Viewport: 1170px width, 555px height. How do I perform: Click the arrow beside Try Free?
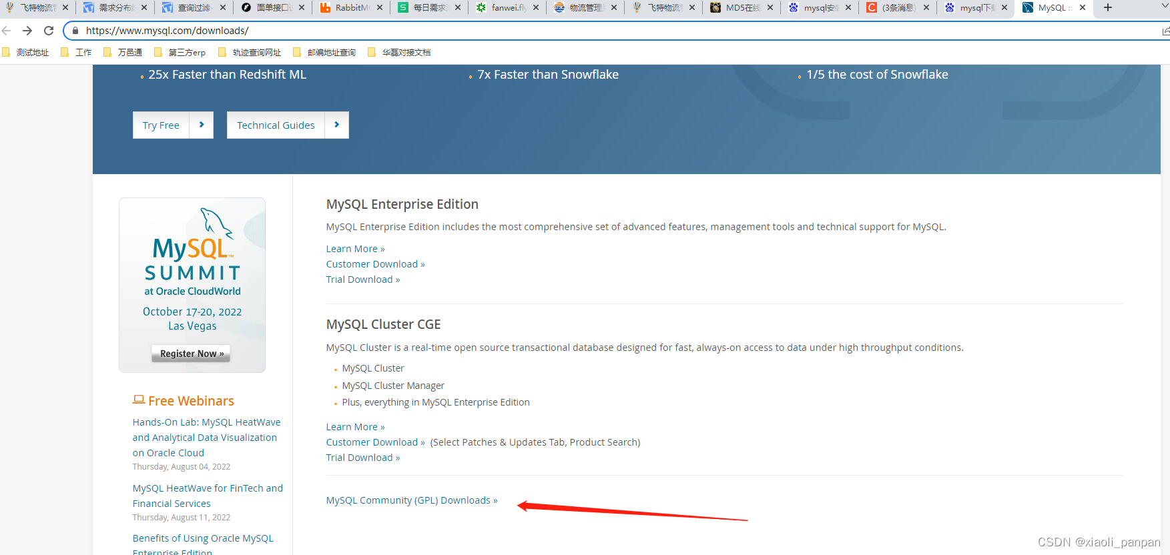click(x=202, y=125)
